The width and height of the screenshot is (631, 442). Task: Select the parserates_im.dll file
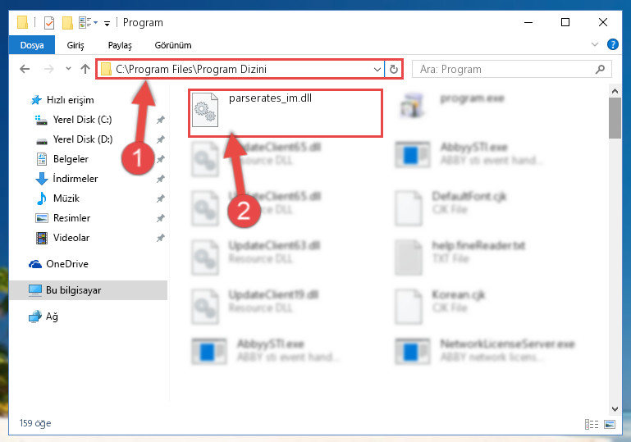pos(286,113)
